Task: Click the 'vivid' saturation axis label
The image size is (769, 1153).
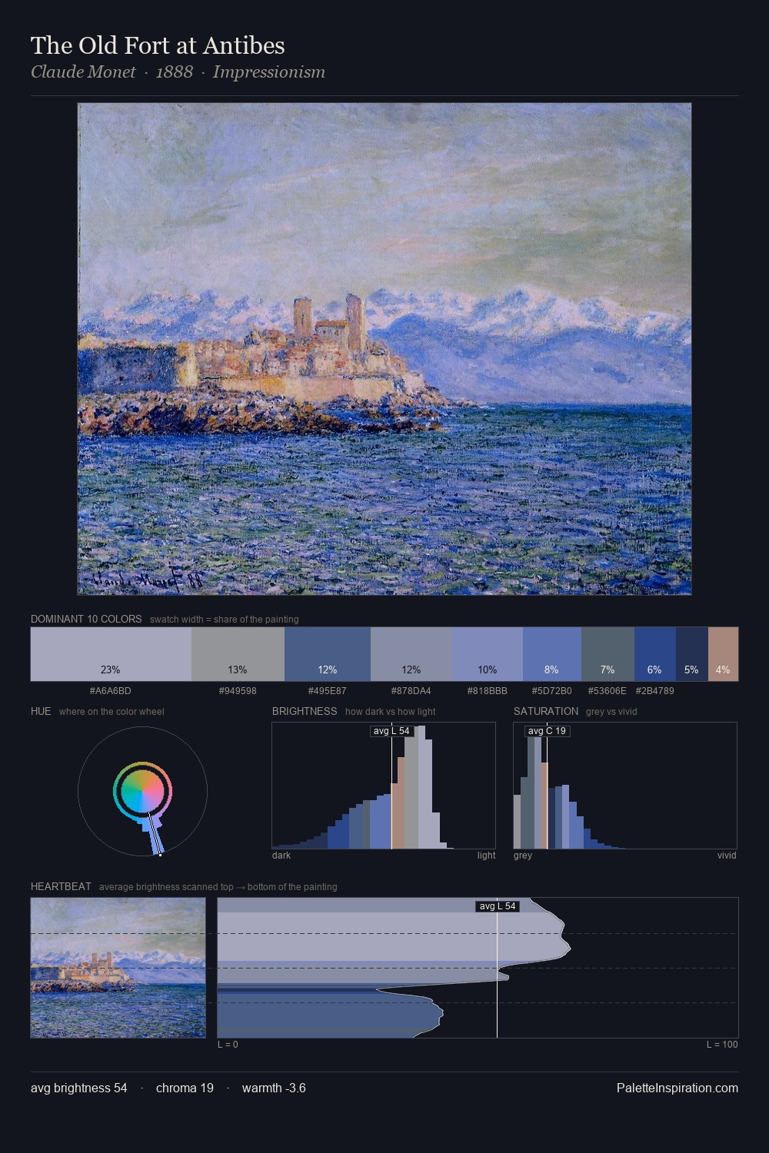Action: (727, 856)
